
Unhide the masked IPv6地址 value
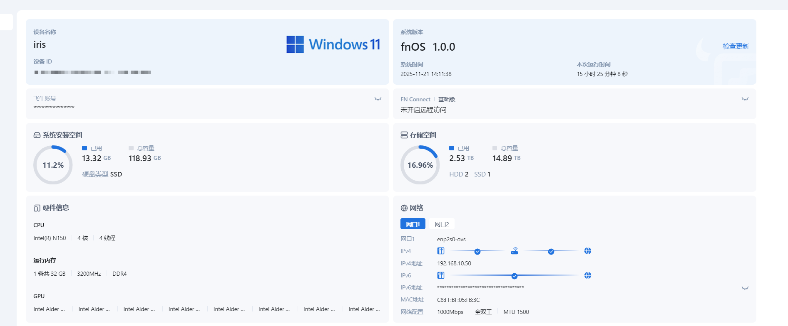(x=745, y=288)
